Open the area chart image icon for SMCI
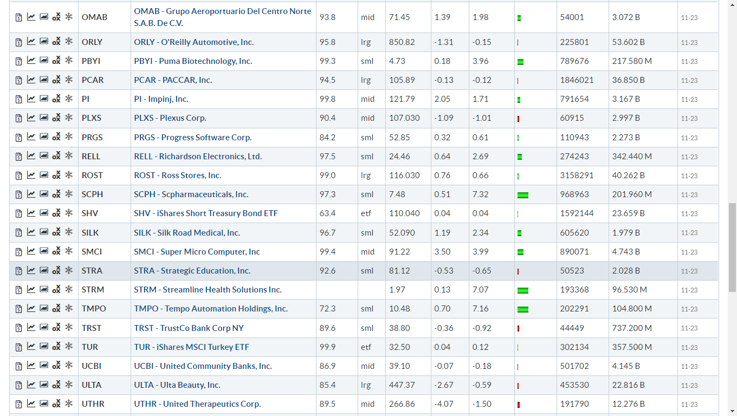This screenshot has height=416, width=737. (44, 251)
